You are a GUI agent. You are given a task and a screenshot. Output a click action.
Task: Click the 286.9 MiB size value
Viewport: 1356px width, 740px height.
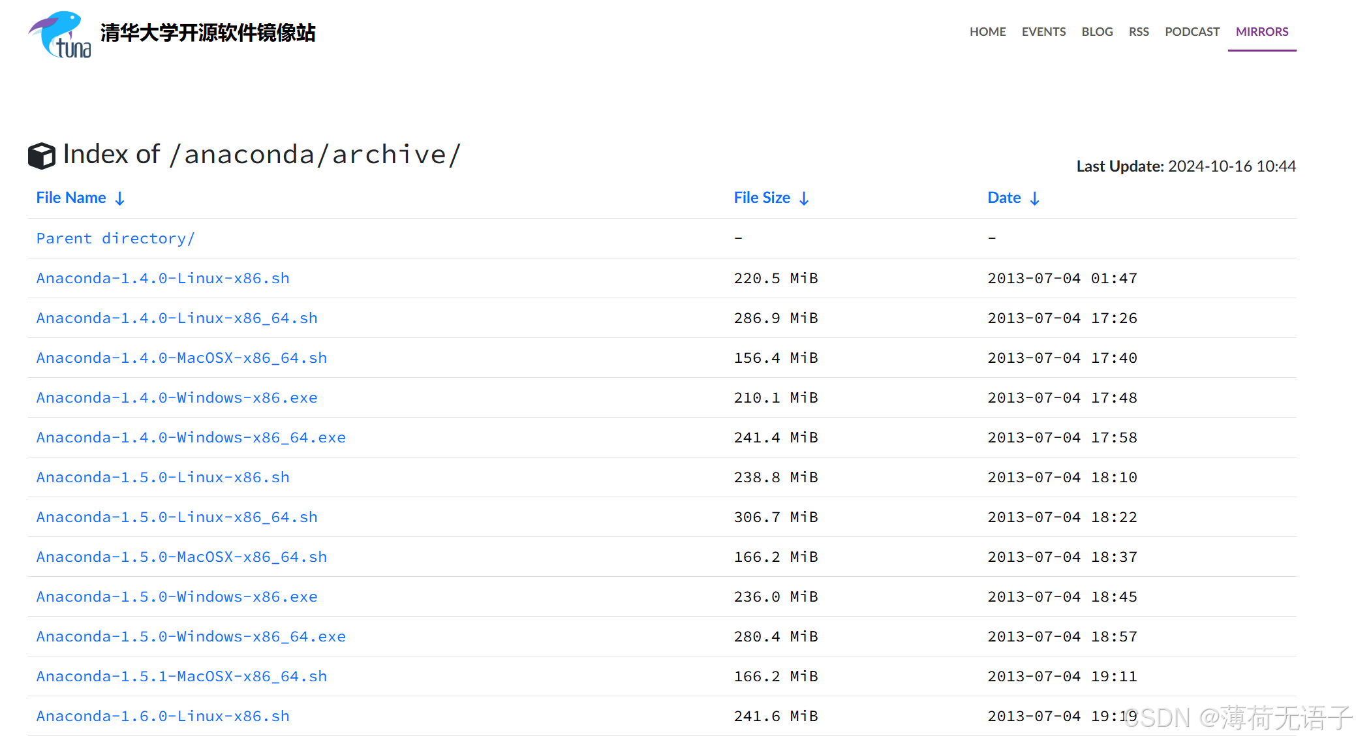pyautogui.click(x=776, y=318)
